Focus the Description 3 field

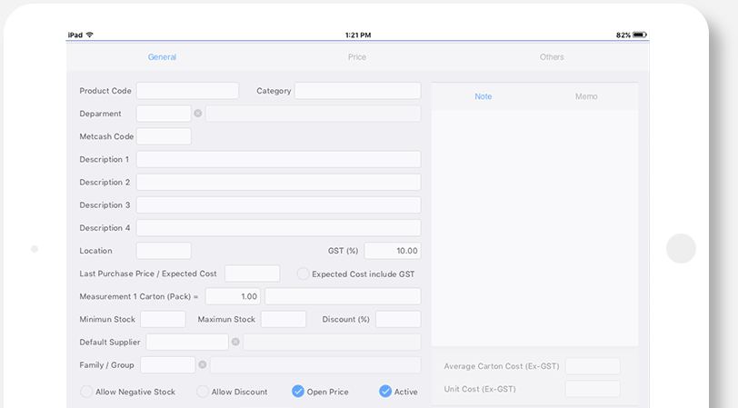pos(279,204)
